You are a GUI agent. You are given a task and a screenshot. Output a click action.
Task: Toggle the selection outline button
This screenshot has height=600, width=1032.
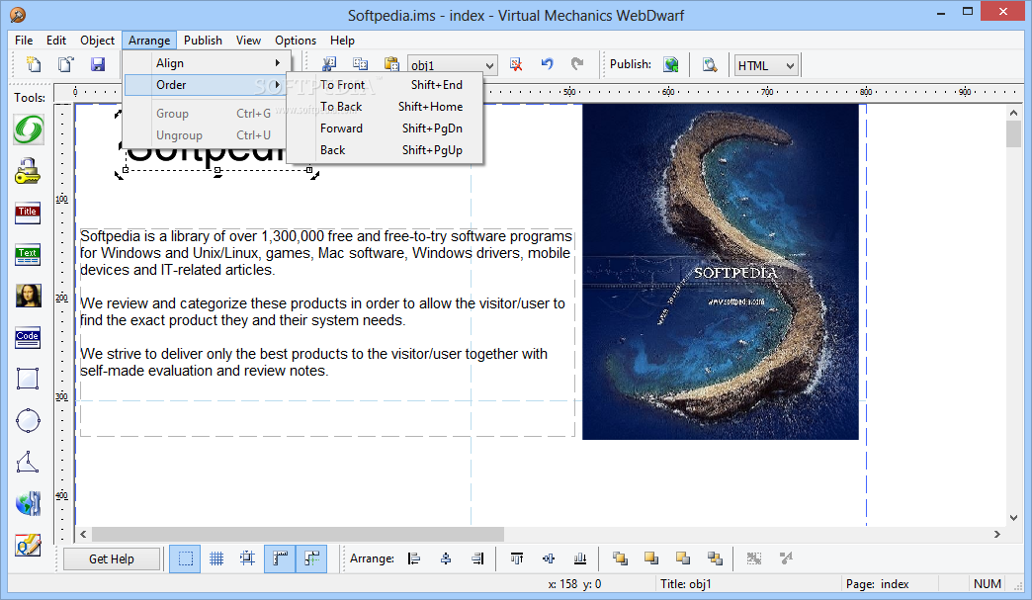[185, 559]
